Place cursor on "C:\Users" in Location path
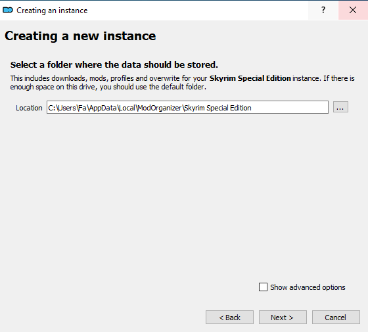Image resolution: width=368 pixels, height=332 pixels. click(x=62, y=108)
